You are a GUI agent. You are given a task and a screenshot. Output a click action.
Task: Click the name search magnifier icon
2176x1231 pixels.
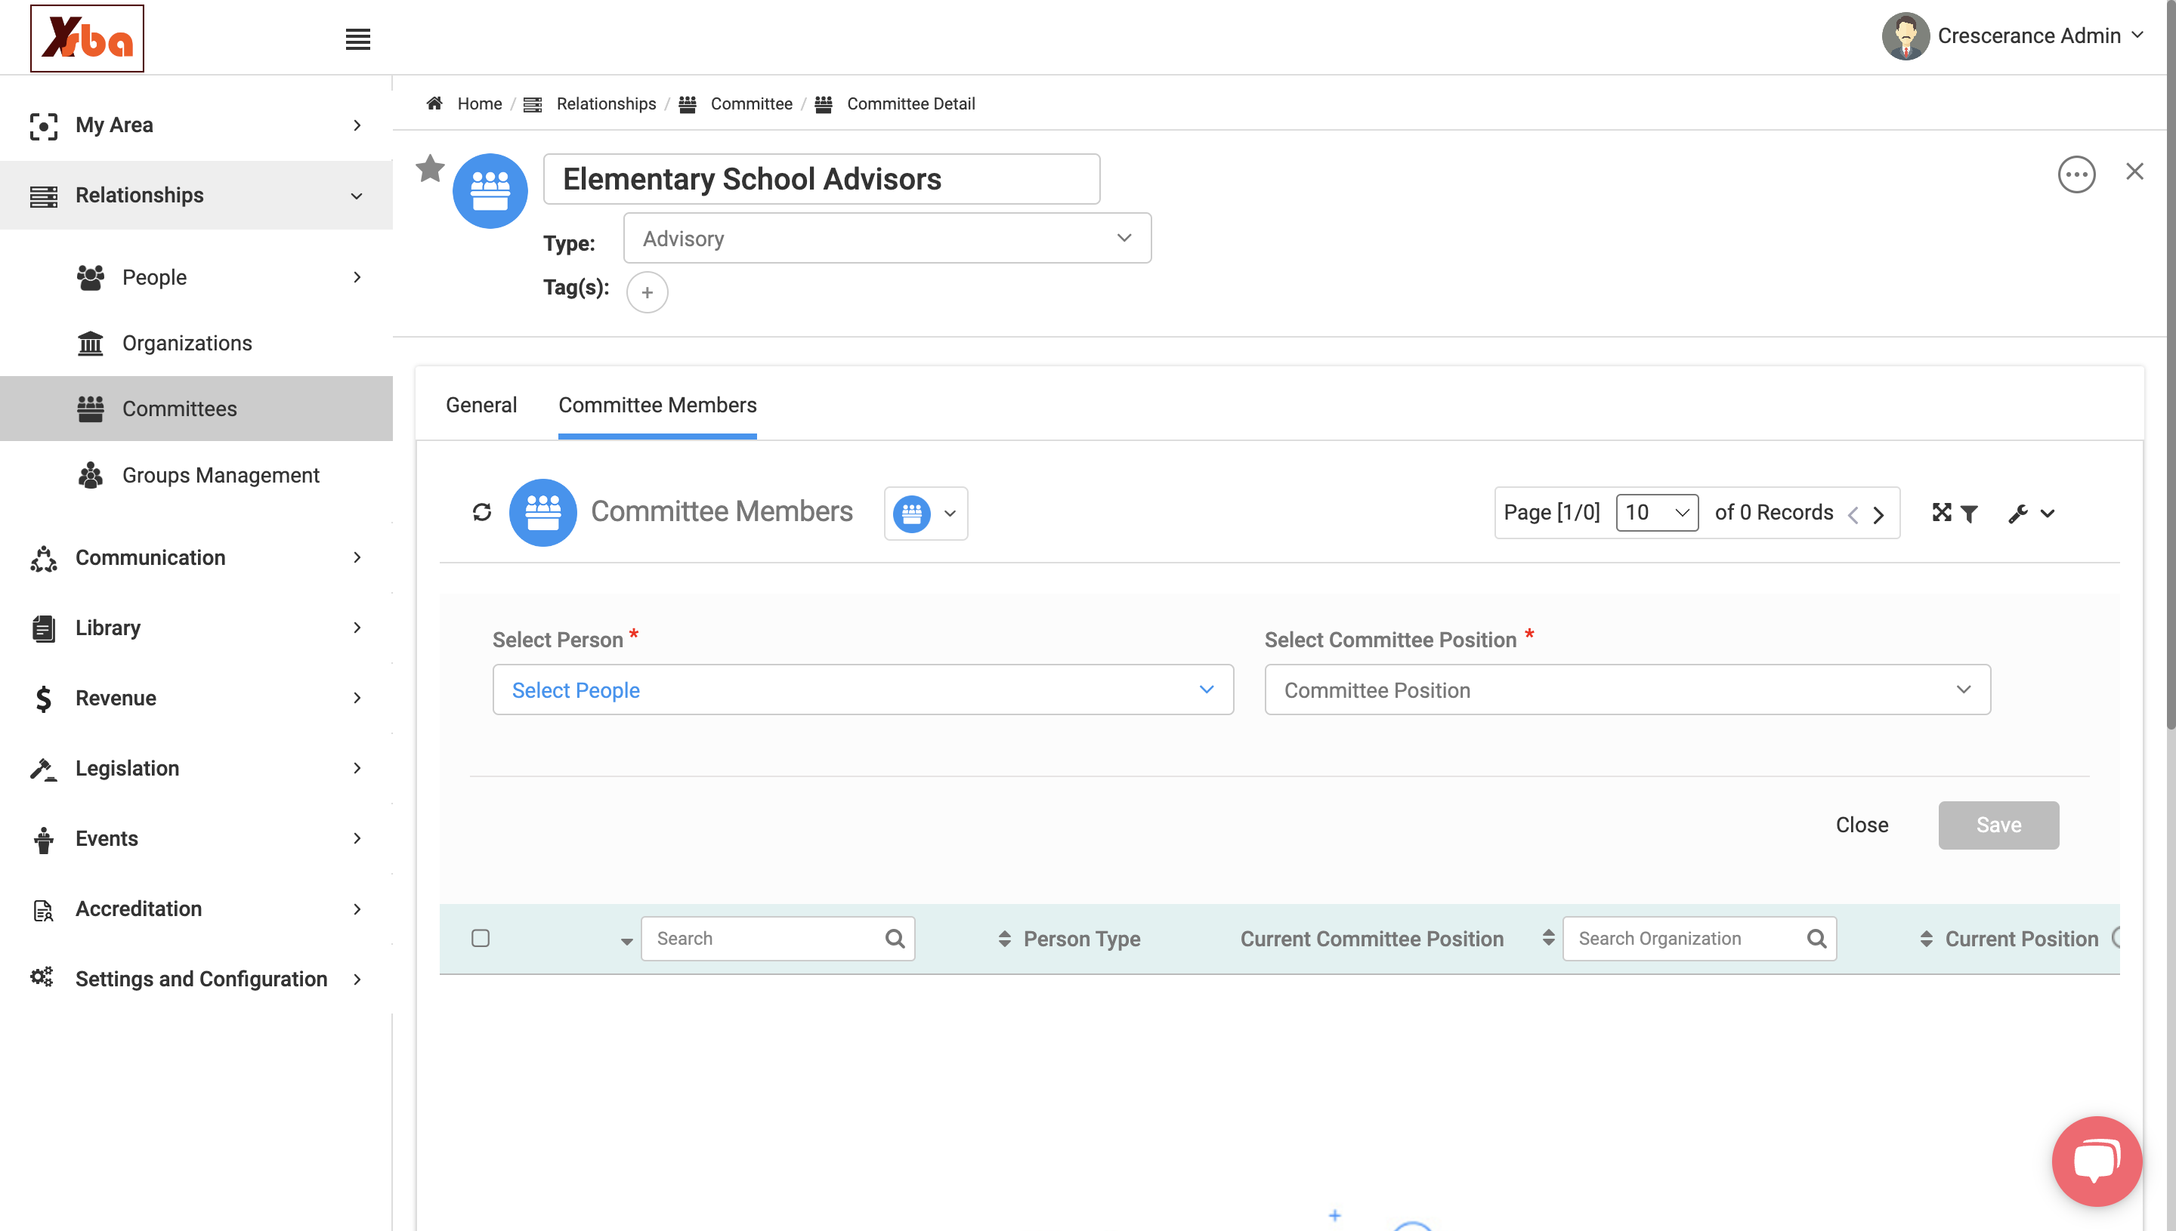pos(894,939)
